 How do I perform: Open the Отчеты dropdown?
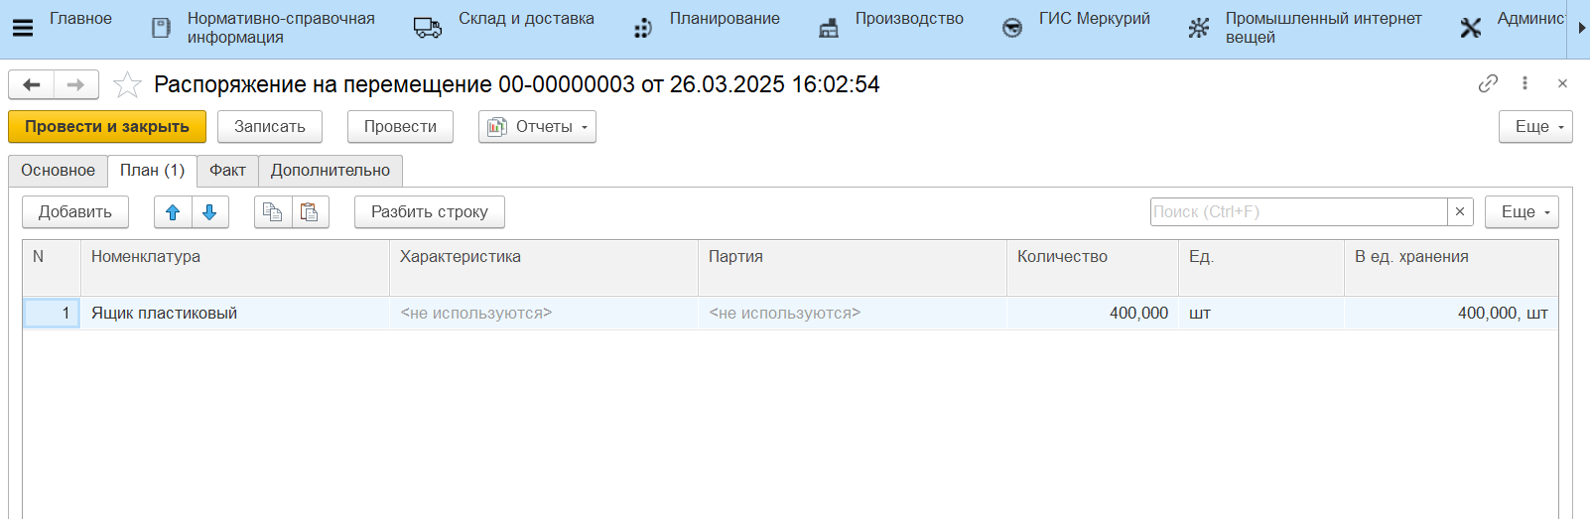(537, 127)
